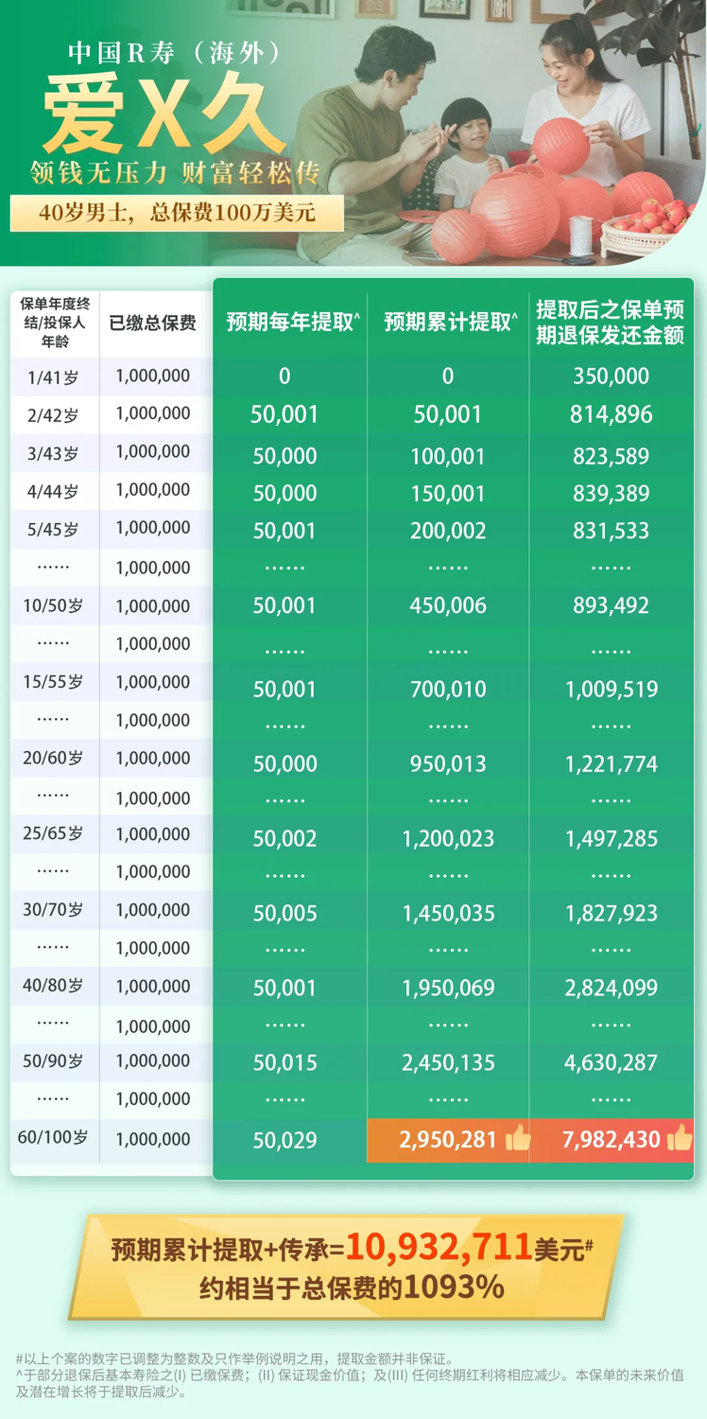Click the 350,000 surrender value cell
Screen dimensions: 707x1419
[x=611, y=377]
